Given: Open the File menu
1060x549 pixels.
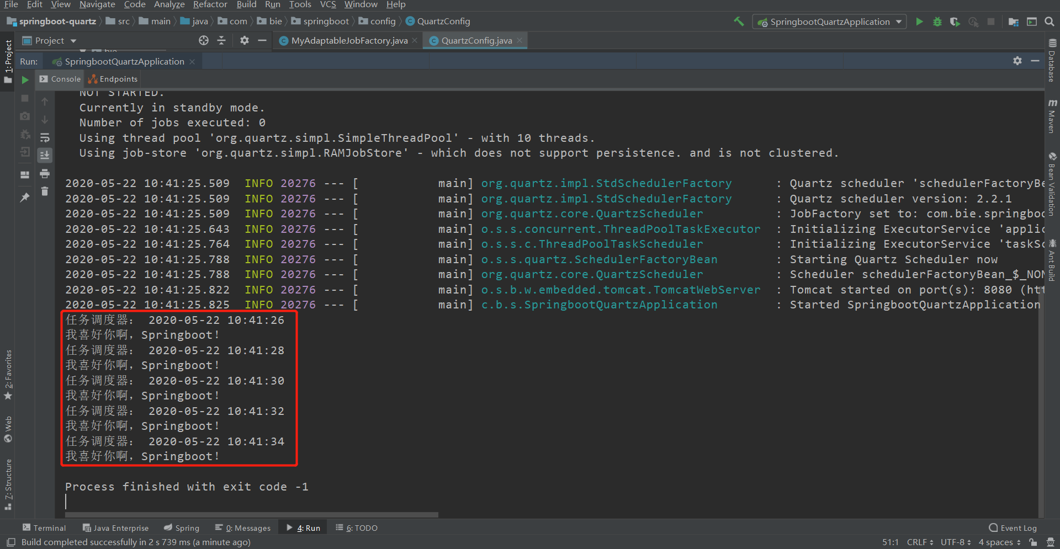Looking at the screenshot, I should coord(11,4).
